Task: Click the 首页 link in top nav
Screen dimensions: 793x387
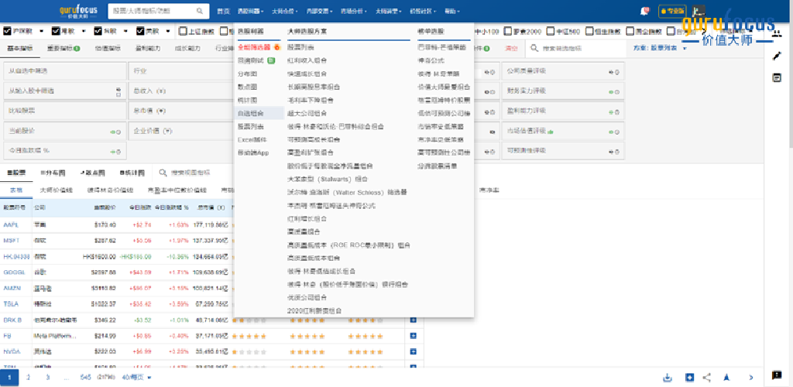Action: pyautogui.click(x=223, y=11)
